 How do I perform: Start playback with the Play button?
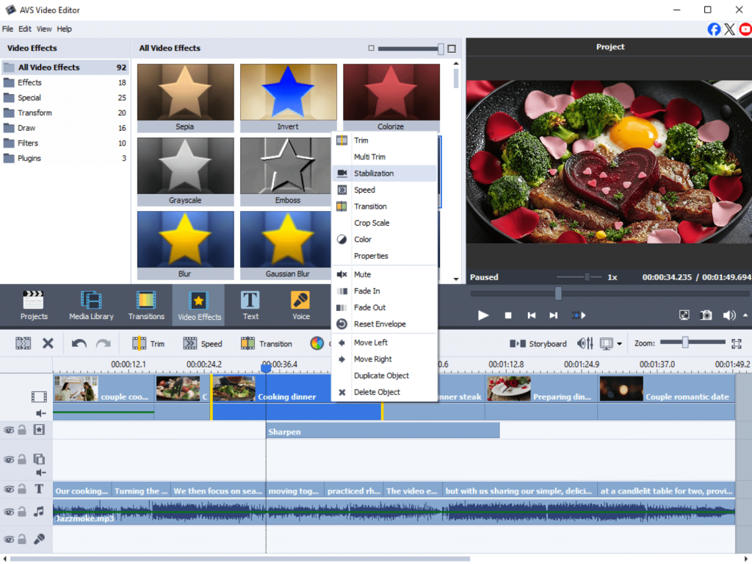483,315
